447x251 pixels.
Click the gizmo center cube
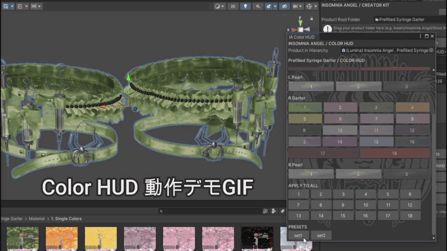[301, 29]
